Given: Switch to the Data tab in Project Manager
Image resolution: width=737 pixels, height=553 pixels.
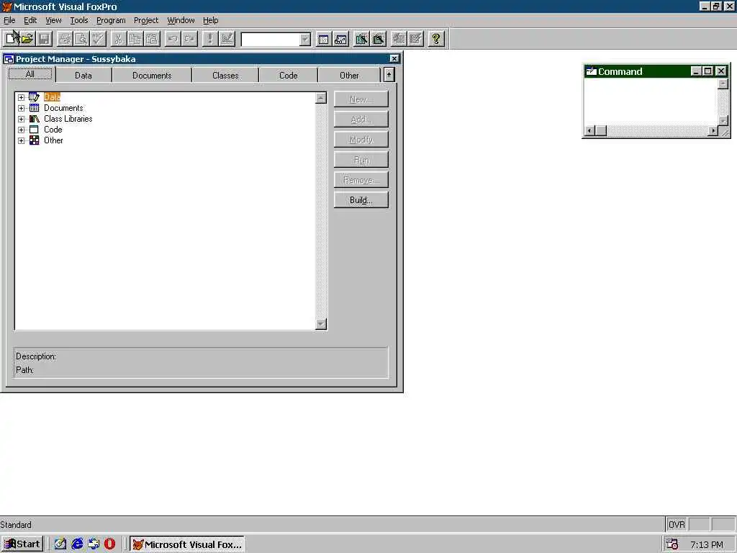Looking at the screenshot, I should click(83, 75).
